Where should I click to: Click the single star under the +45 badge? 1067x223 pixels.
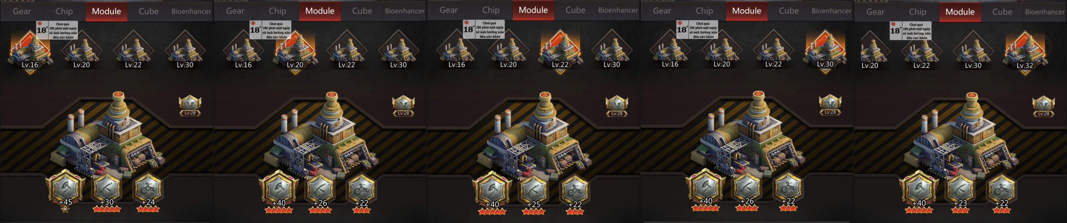[65, 209]
